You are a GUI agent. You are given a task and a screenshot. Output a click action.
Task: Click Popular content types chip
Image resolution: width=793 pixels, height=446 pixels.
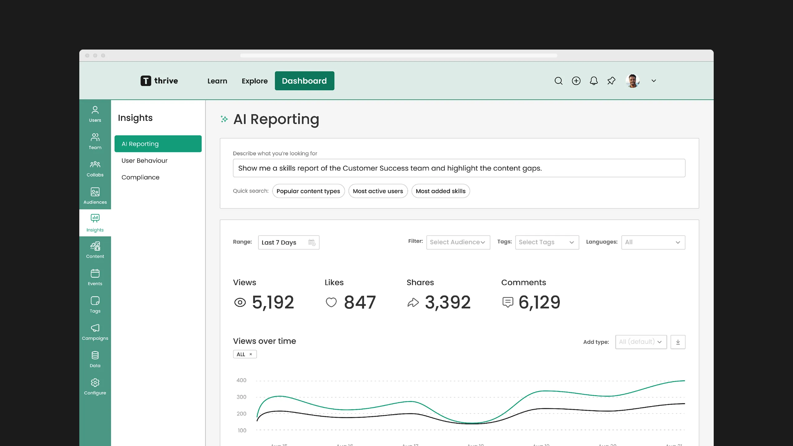[308, 191]
